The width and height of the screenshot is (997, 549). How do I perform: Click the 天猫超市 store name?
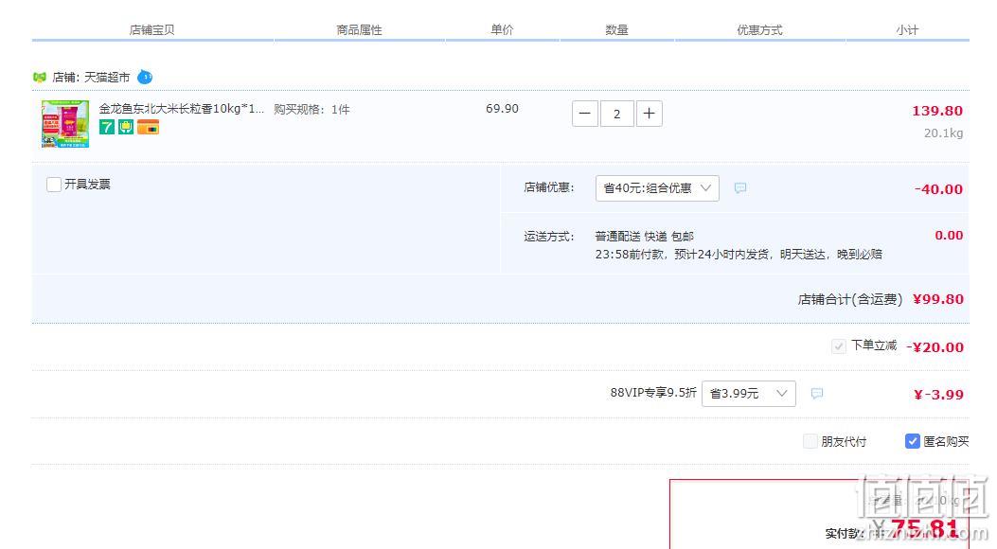(107, 77)
